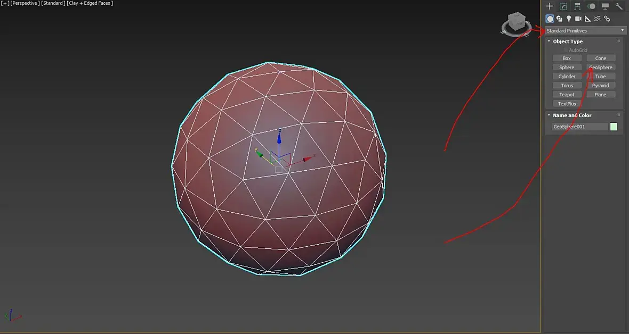This screenshot has height=334, width=629.
Task: Select the Space Warps category icon
Action: point(598,19)
